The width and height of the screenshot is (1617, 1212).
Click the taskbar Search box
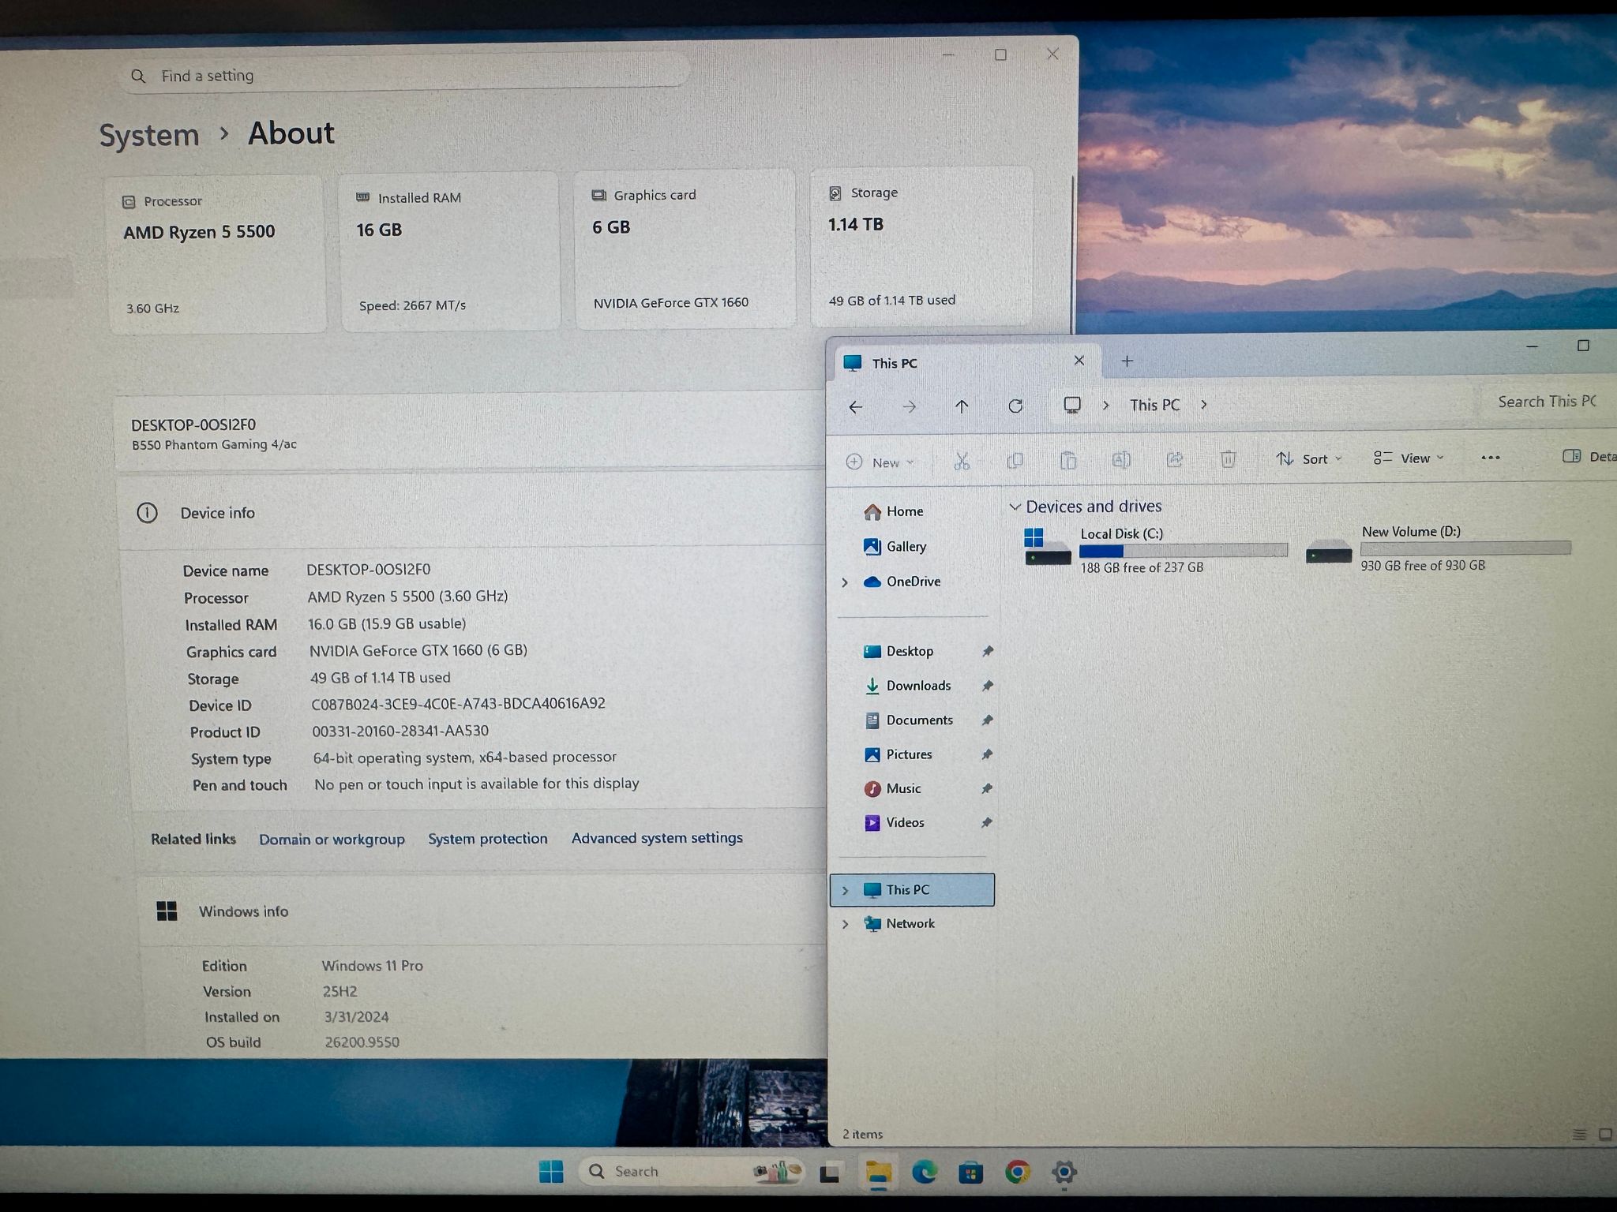pos(692,1172)
